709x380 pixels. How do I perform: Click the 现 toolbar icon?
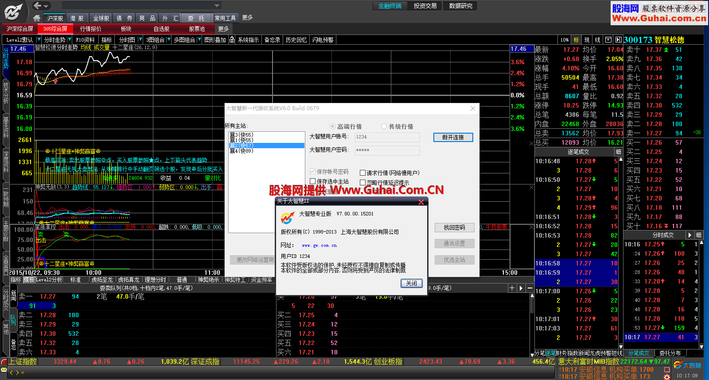[587, 40]
